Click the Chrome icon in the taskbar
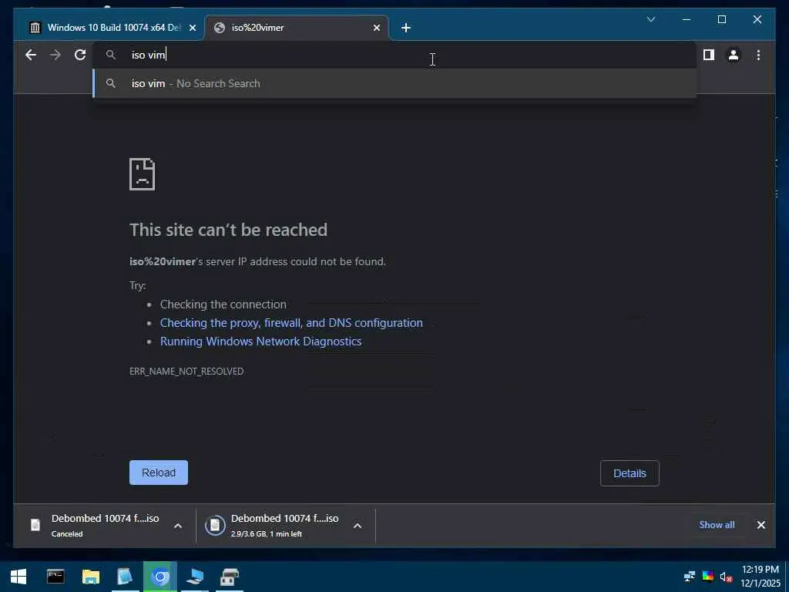This screenshot has width=789, height=592. [x=160, y=577]
